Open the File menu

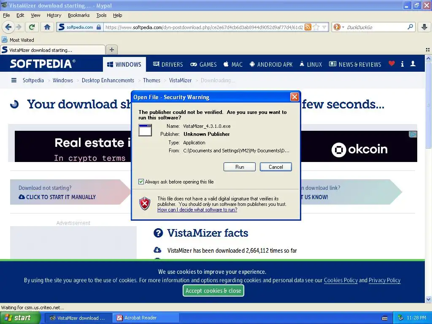pos(6,15)
